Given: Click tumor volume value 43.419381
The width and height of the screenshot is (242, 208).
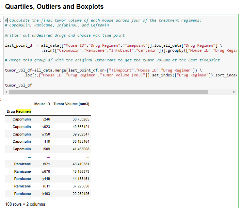Looking at the screenshot, I should (81, 164).
